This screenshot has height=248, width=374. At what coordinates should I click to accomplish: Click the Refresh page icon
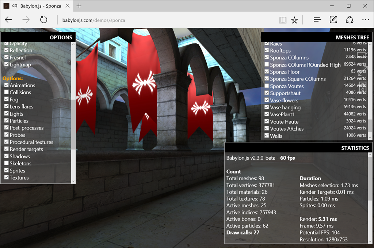(43, 20)
